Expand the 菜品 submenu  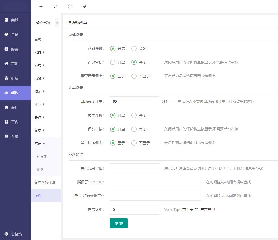pyautogui.click(x=39, y=52)
